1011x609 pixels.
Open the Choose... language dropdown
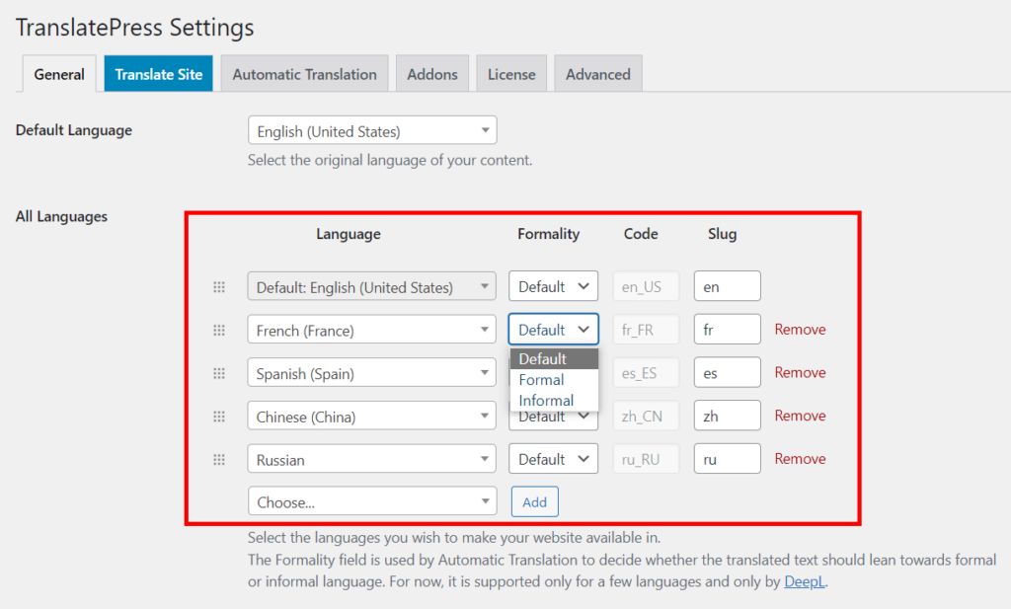pos(371,500)
